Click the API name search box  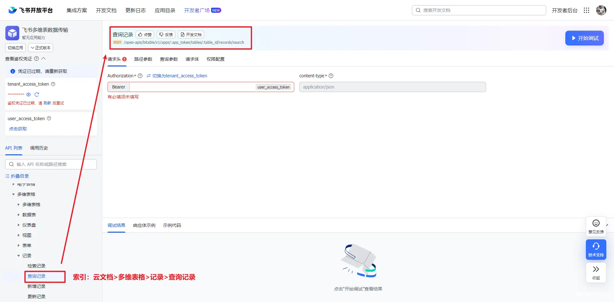tap(51, 164)
